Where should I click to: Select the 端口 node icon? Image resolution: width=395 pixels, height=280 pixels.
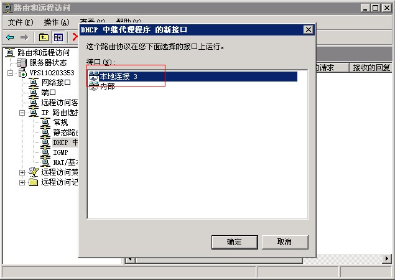pyautogui.click(x=33, y=93)
